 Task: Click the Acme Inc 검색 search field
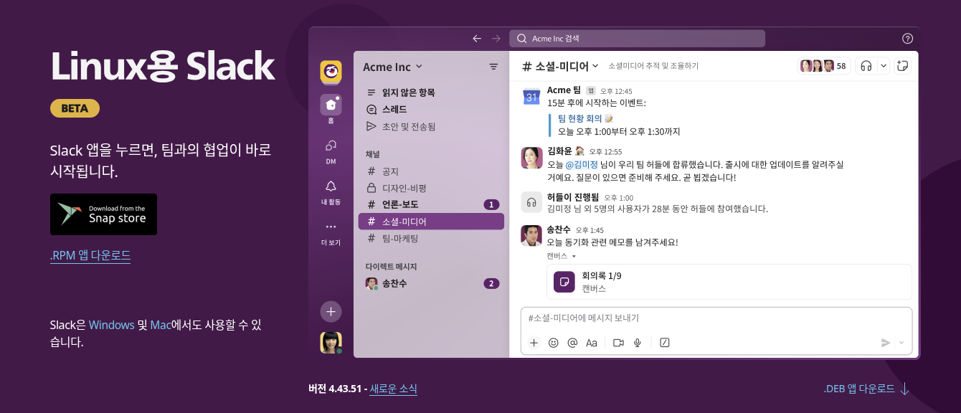637,39
